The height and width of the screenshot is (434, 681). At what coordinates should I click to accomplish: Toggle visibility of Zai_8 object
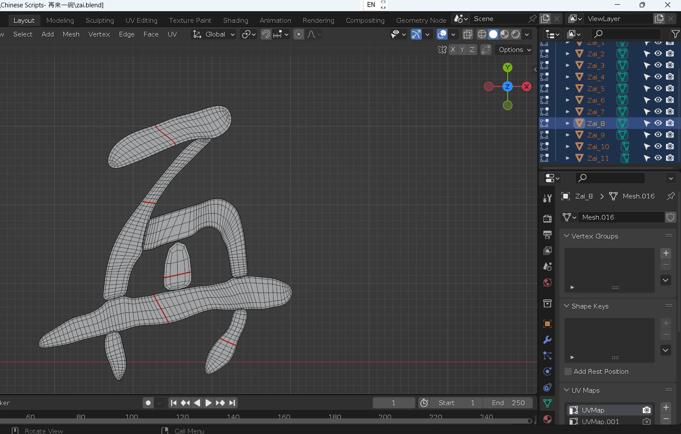(x=658, y=123)
